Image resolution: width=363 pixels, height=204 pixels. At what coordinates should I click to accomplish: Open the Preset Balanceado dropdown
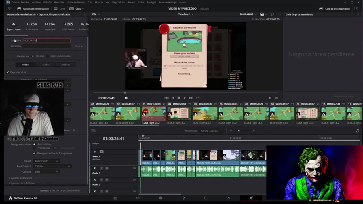[46, 161]
